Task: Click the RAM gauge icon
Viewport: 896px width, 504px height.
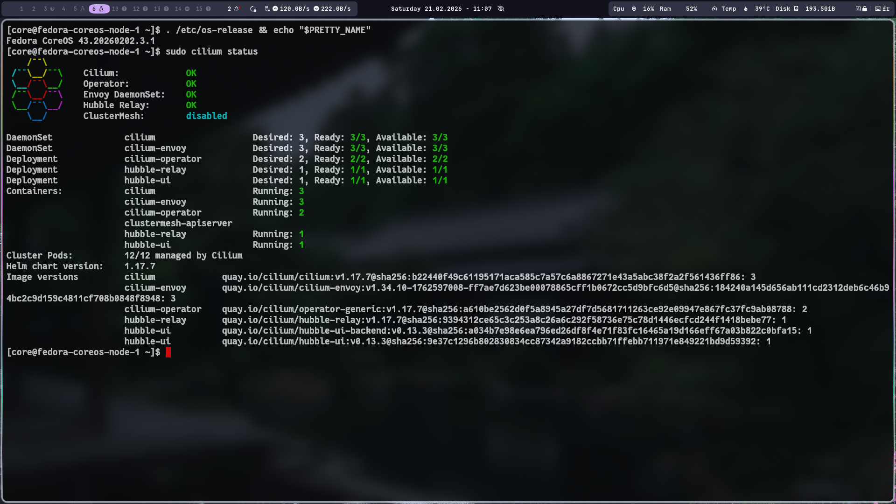Action: click(714, 9)
